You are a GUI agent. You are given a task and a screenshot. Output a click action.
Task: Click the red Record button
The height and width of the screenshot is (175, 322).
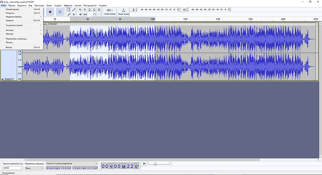tap(50, 12)
